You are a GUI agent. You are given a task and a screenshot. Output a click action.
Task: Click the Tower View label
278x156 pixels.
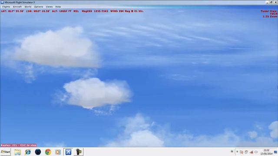click(x=269, y=11)
